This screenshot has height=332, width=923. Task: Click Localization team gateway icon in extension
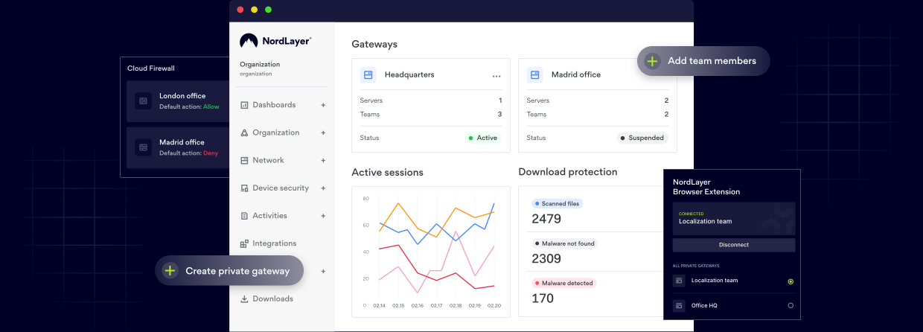[678, 281]
